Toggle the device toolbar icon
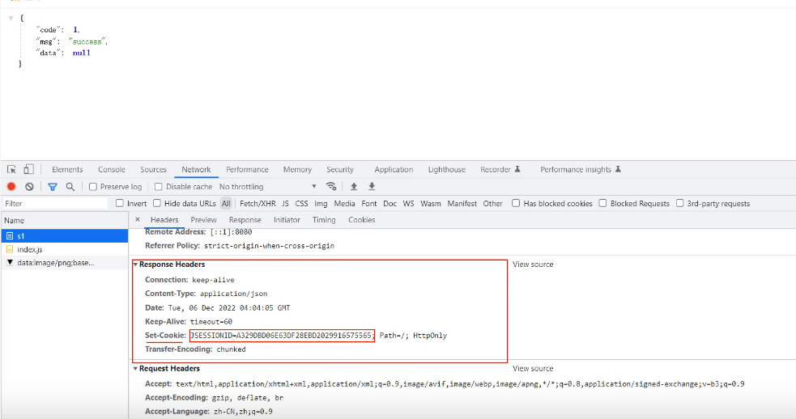 click(29, 169)
